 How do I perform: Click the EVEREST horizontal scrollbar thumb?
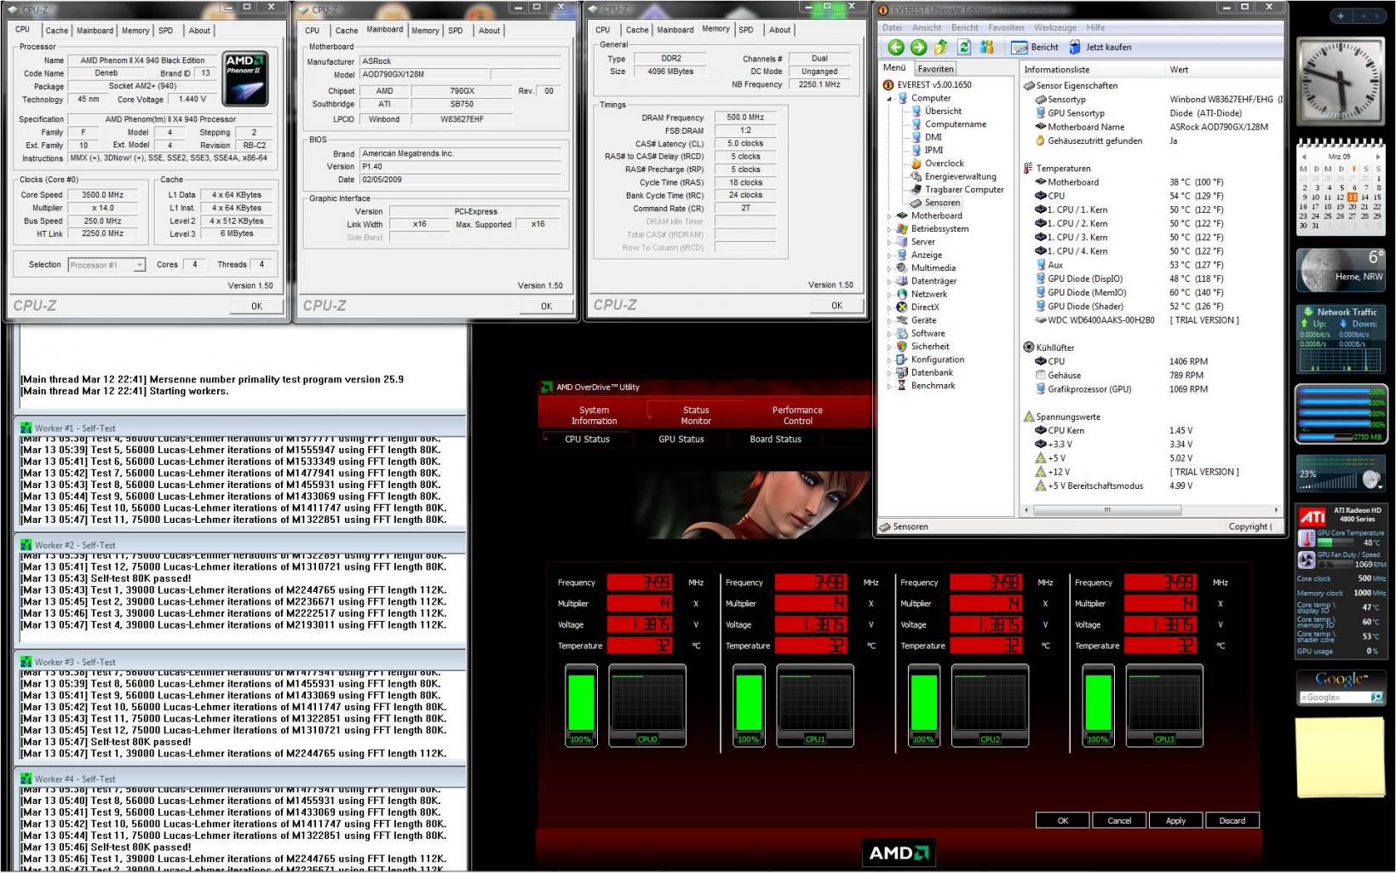[x=1106, y=510]
